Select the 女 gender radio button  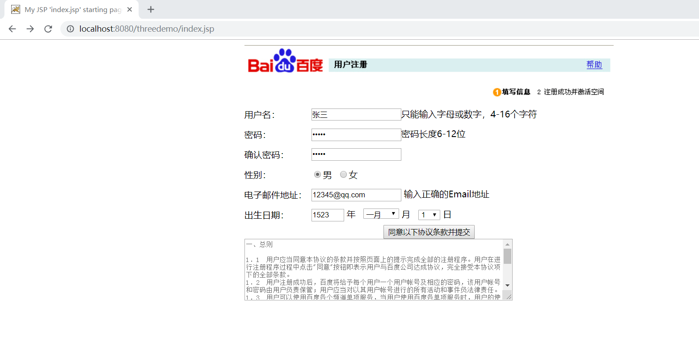pos(343,175)
